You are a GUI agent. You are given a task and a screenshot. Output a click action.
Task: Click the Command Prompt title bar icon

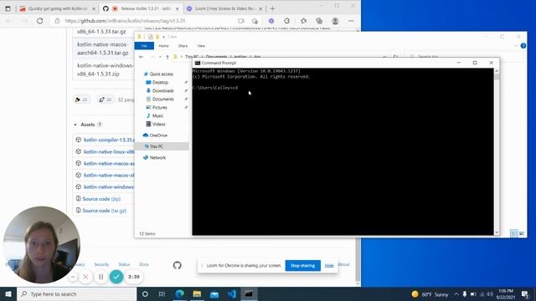pyautogui.click(x=198, y=63)
